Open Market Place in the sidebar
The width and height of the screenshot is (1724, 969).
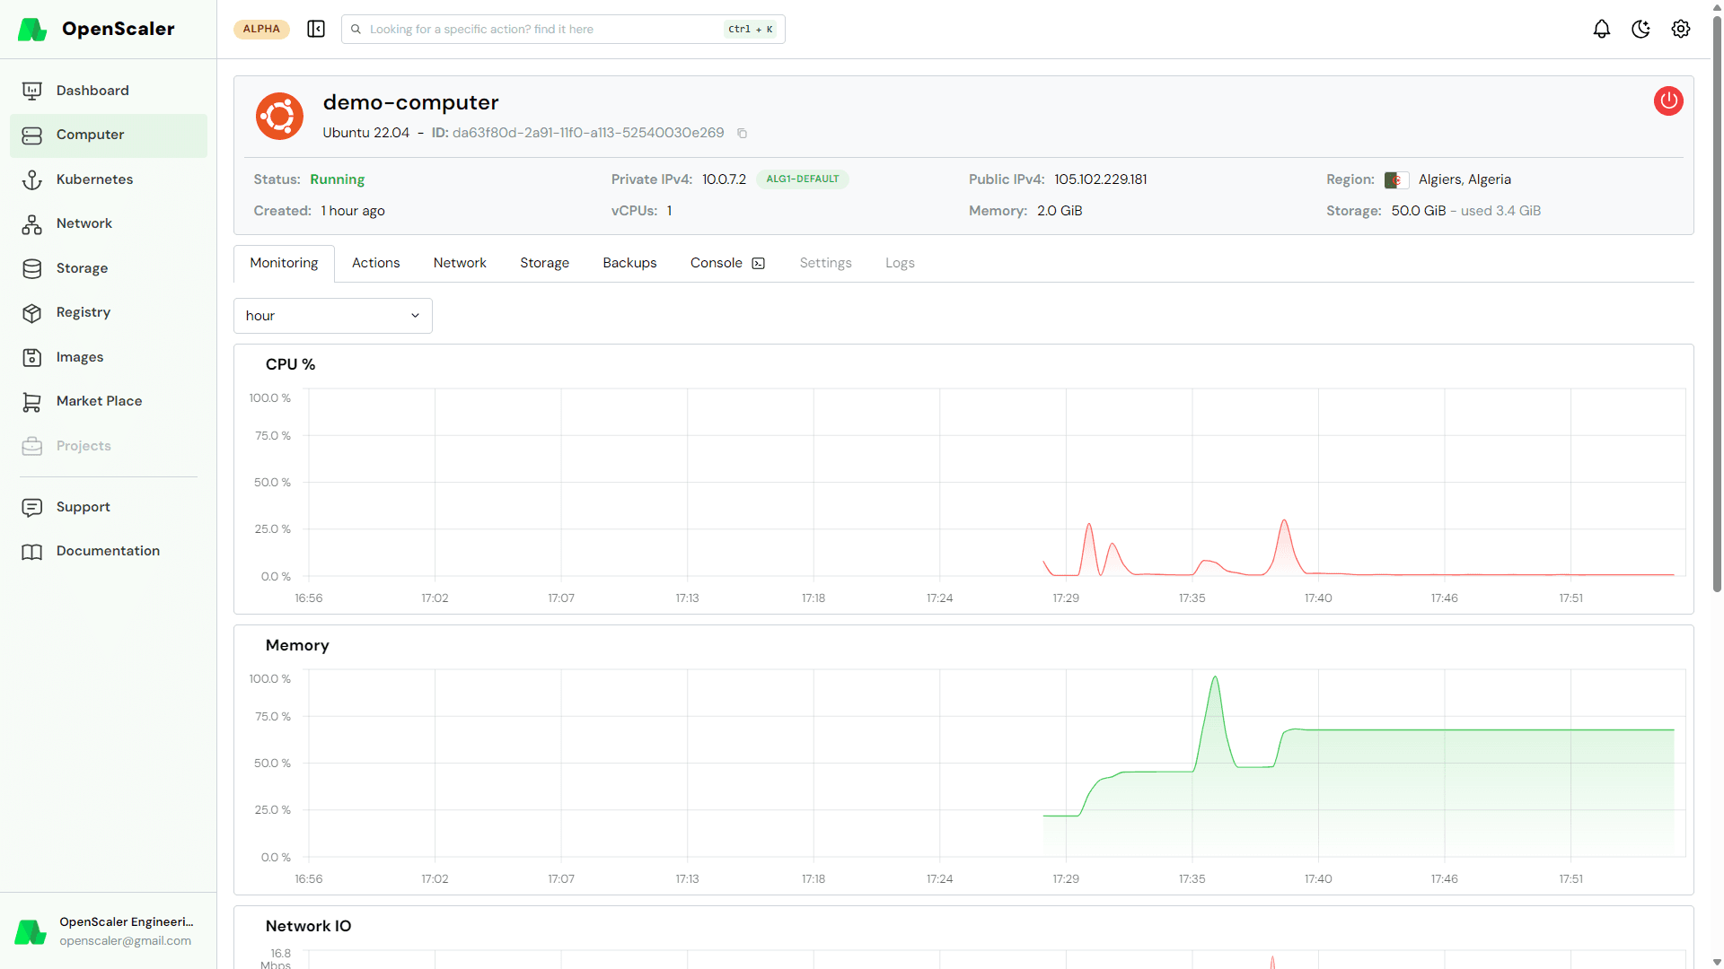[109, 401]
